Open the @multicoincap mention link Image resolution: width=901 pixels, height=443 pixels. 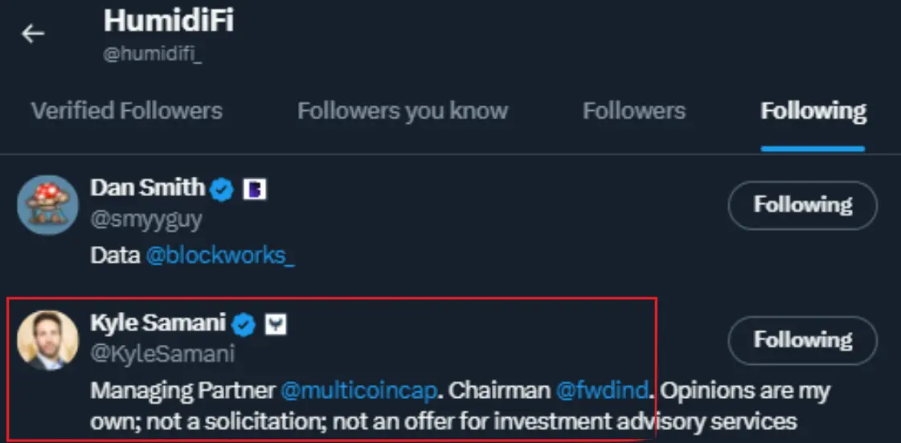[358, 392]
